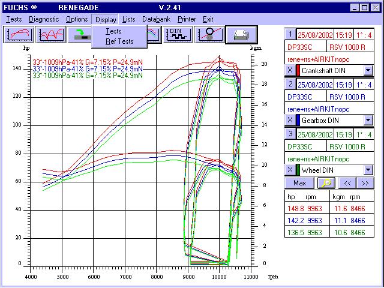
Task: Click the red DP33SC field
Action: pos(305,47)
